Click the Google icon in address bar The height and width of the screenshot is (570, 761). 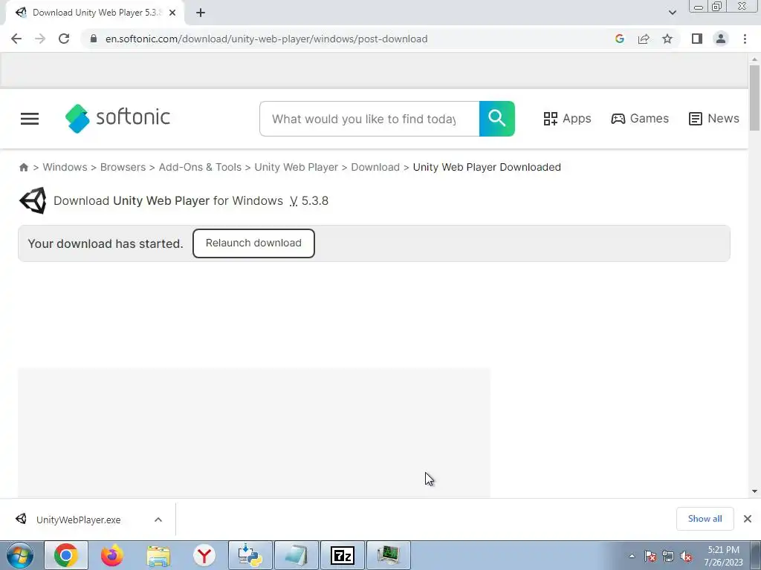619,39
